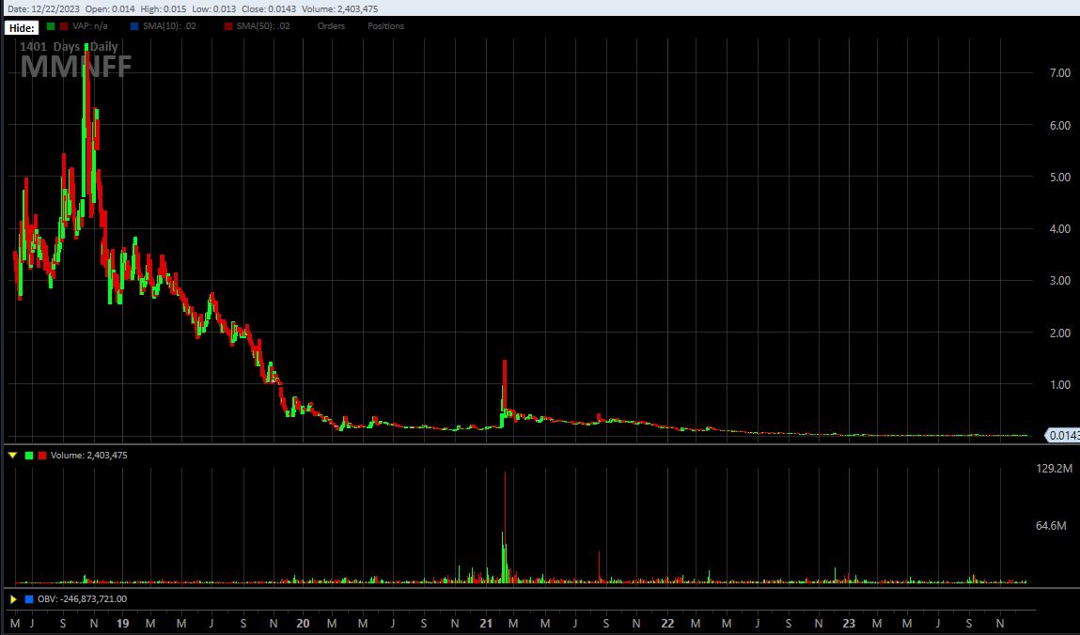The width and height of the screenshot is (1080, 635).
Task: Click the green Volume color square
Action: click(x=28, y=456)
